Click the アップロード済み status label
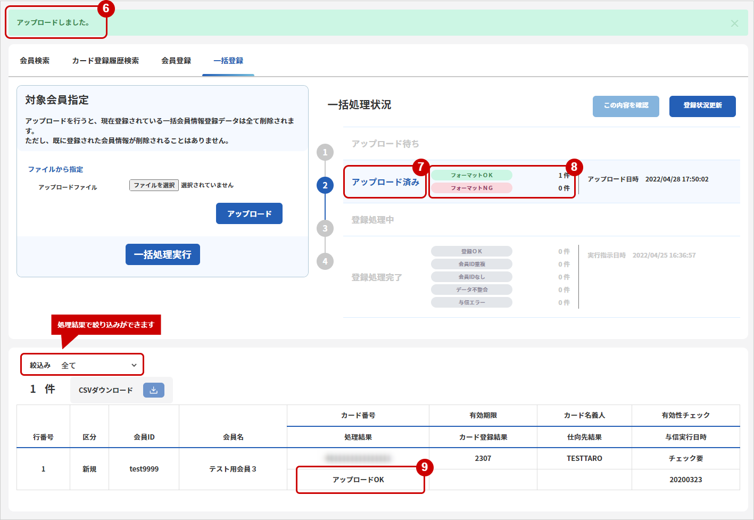754x520 pixels. pos(385,182)
